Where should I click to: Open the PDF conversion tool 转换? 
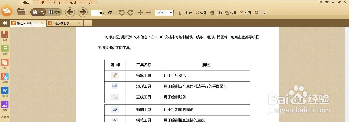pos(5,78)
